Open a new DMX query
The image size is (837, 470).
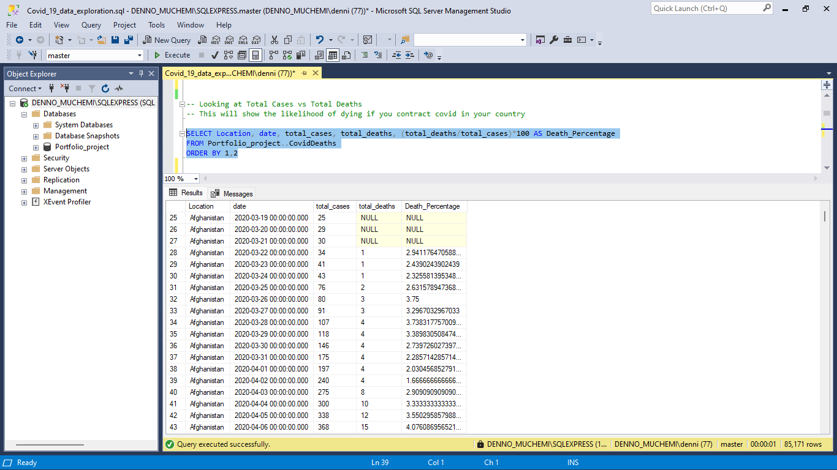229,40
